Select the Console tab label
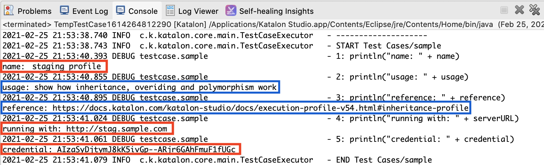 (x=143, y=11)
